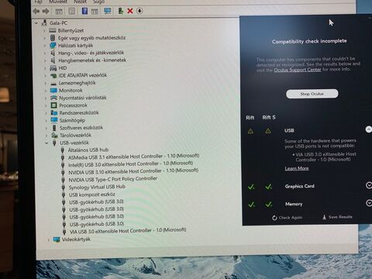The width and height of the screenshot is (372, 279).
Task: Click the Rift S column header
Action: click(x=269, y=118)
